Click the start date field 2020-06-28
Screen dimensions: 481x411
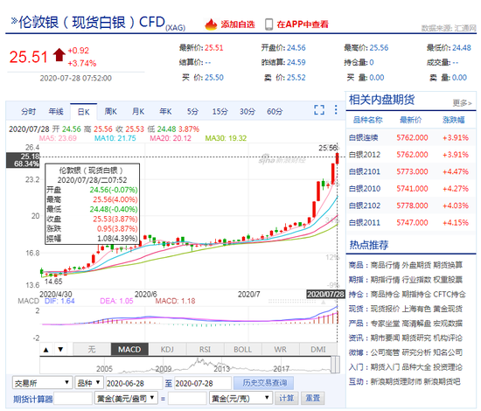[134, 383]
